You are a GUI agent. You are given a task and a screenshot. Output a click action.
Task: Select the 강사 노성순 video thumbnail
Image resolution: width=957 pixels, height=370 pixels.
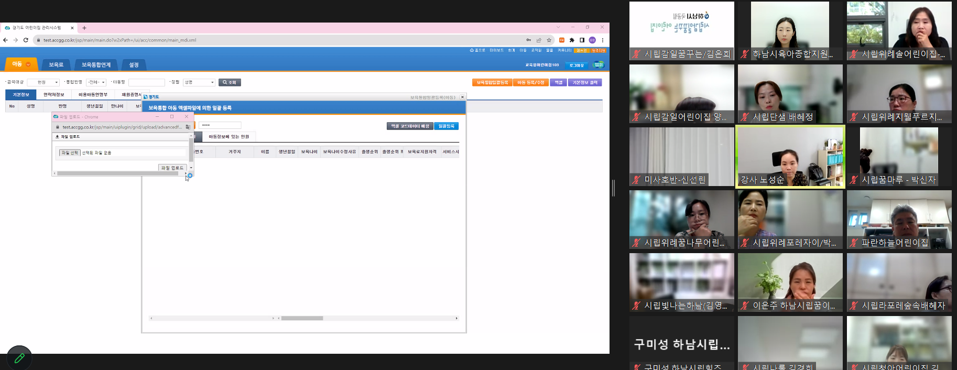790,157
